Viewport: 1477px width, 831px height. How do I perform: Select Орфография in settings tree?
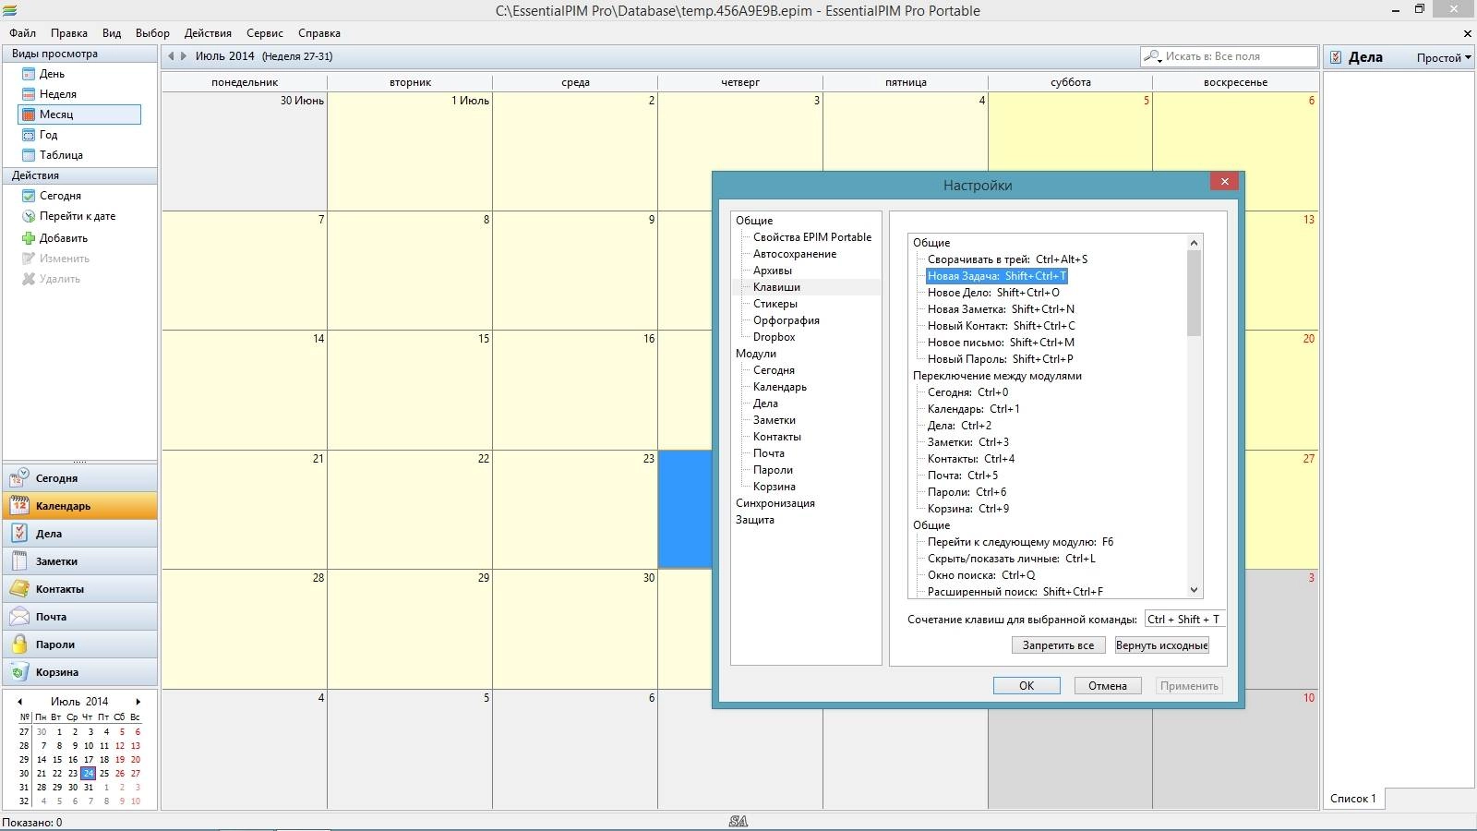787,320
